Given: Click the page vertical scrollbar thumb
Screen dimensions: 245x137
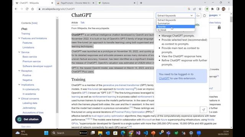Looking at the screenshot, I should [x=231, y=19].
